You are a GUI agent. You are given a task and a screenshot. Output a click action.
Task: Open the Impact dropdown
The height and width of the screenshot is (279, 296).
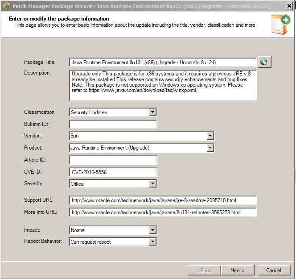[x=152, y=230]
